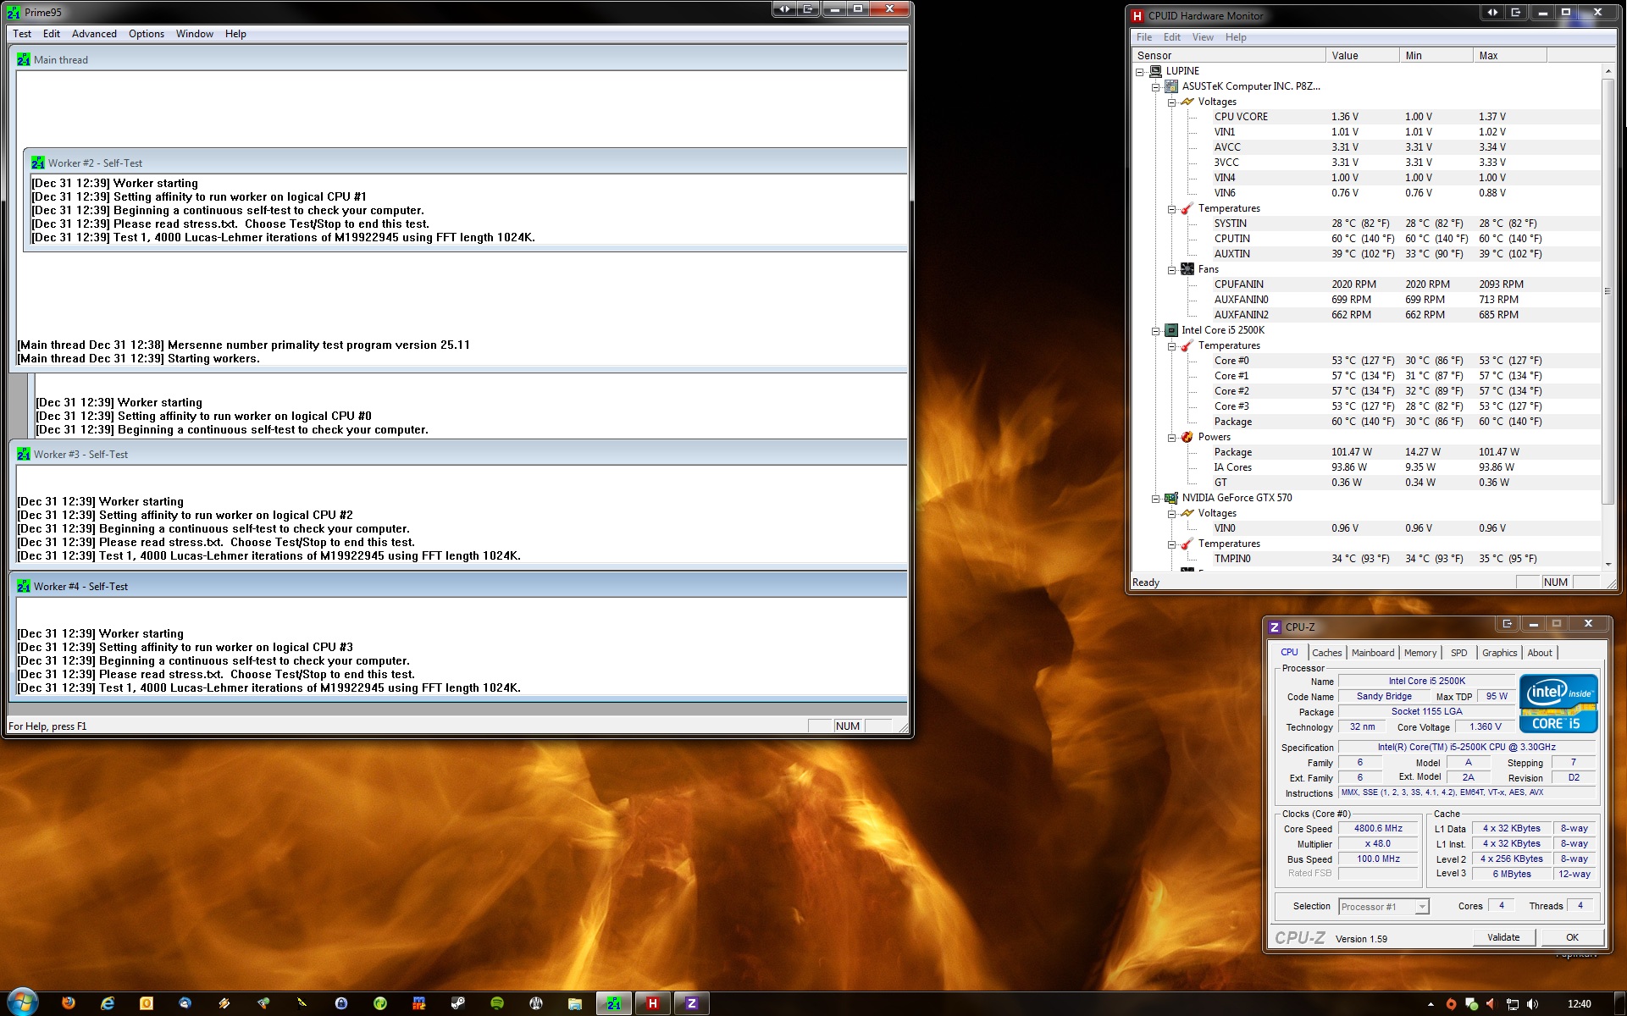This screenshot has height=1016, width=1627.
Task: Click the Intel Core i5 logo in CPU-Z
Action: tap(1558, 703)
